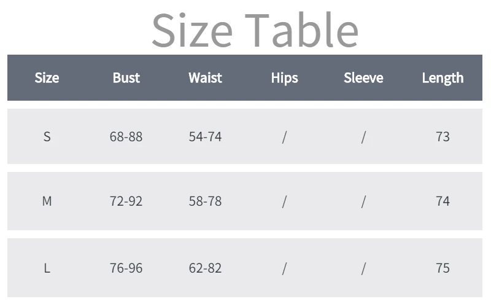
Task: Select the Bust column header
Action: click(x=126, y=78)
